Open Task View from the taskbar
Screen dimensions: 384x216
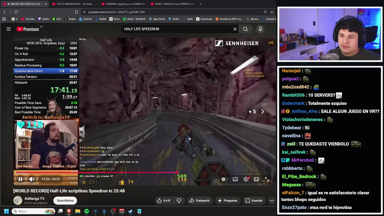(x=60, y=211)
